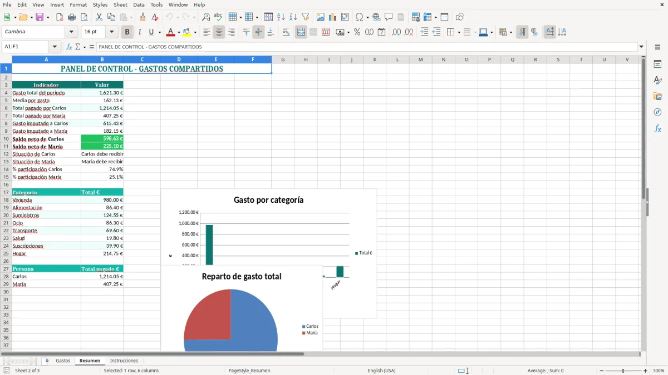Open Conditional Formatting dropdown arrow

[x=510, y=32]
